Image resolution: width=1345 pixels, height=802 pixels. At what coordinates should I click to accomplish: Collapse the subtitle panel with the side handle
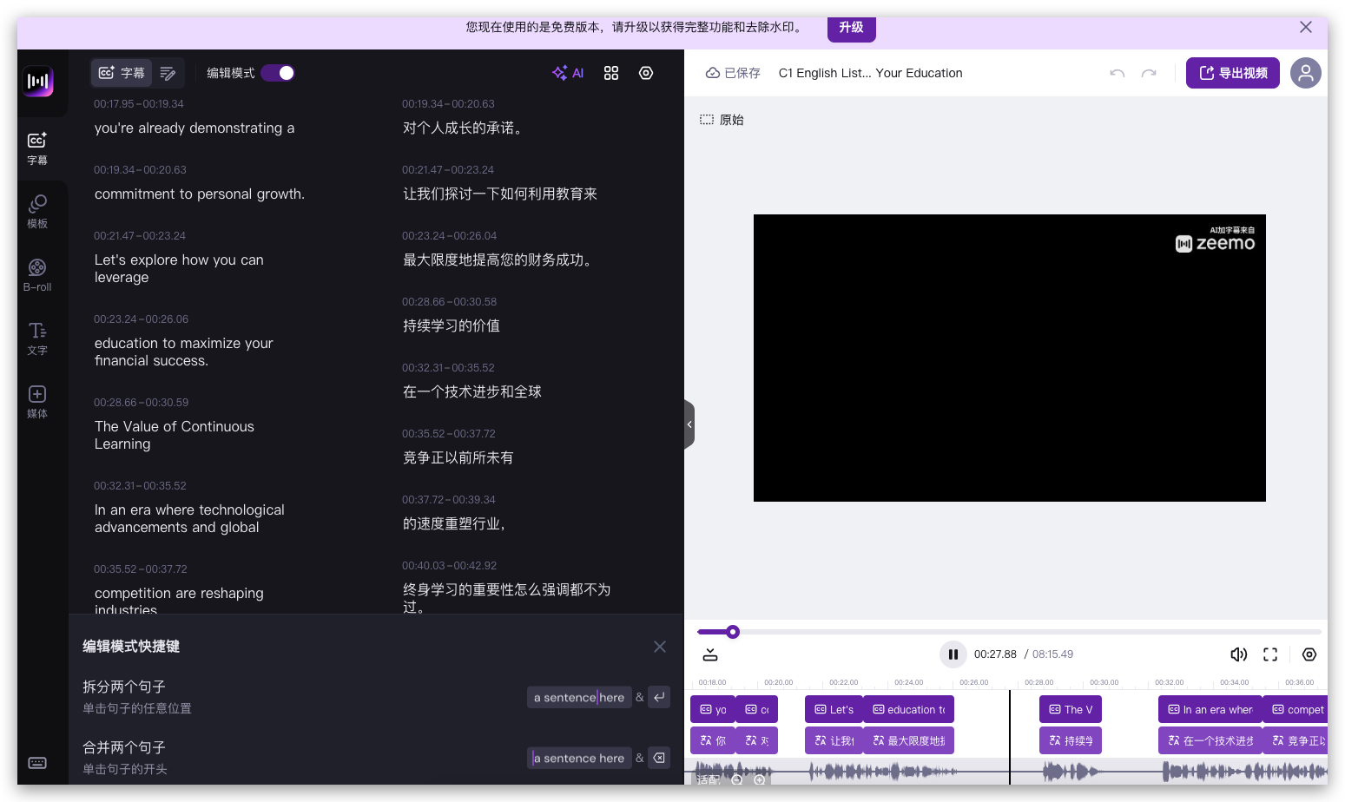coord(689,424)
